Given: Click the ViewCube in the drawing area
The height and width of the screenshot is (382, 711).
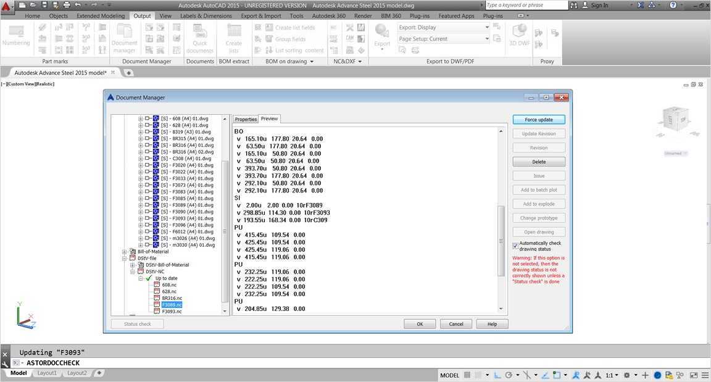Looking at the screenshot, I should click(x=676, y=120).
